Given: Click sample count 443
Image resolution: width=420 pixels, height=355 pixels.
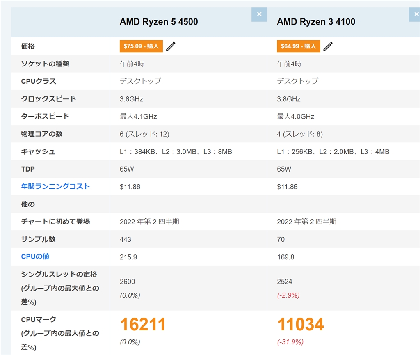Looking at the screenshot, I should [x=126, y=240].
